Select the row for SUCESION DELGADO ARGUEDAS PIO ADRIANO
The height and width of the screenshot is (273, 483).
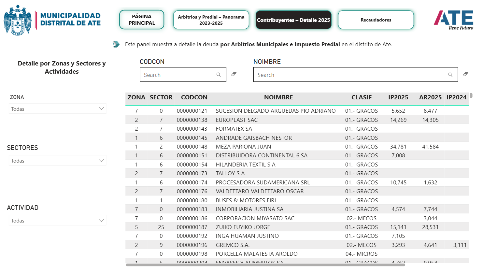(x=297, y=111)
